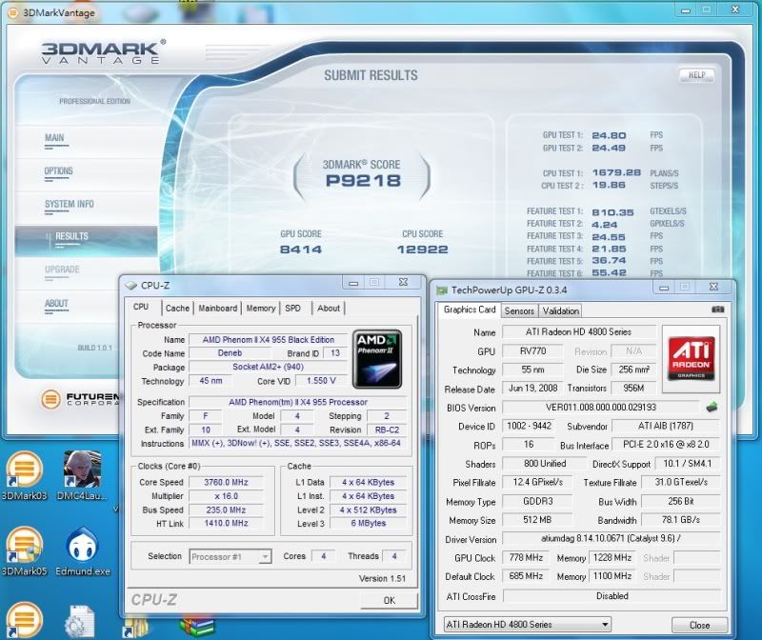Open the DMC4Launcher desktop shortcut
Image resolution: width=762 pixels, height=640 pixels.
82,475
